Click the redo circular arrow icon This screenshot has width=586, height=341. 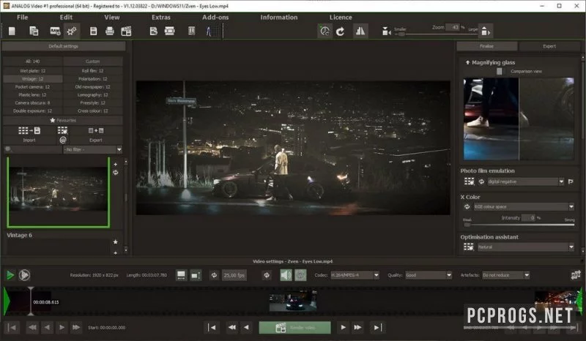pos(340,31)
